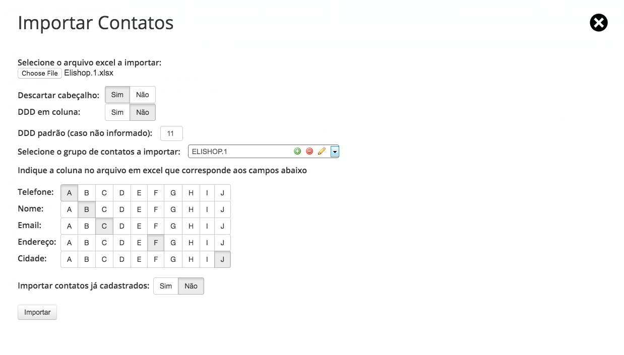Click the red remove group icon

click(x=309, y=151)
